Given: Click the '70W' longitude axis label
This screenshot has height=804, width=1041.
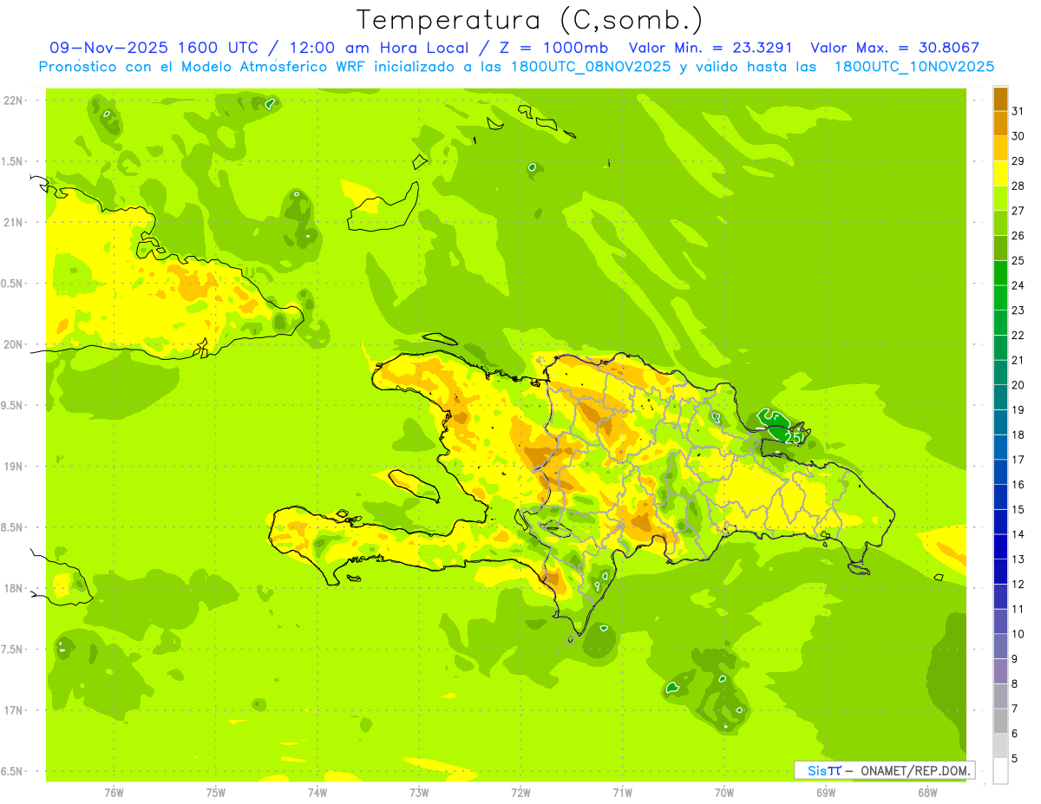Looking at the screenshot, I should pos(724,792).
